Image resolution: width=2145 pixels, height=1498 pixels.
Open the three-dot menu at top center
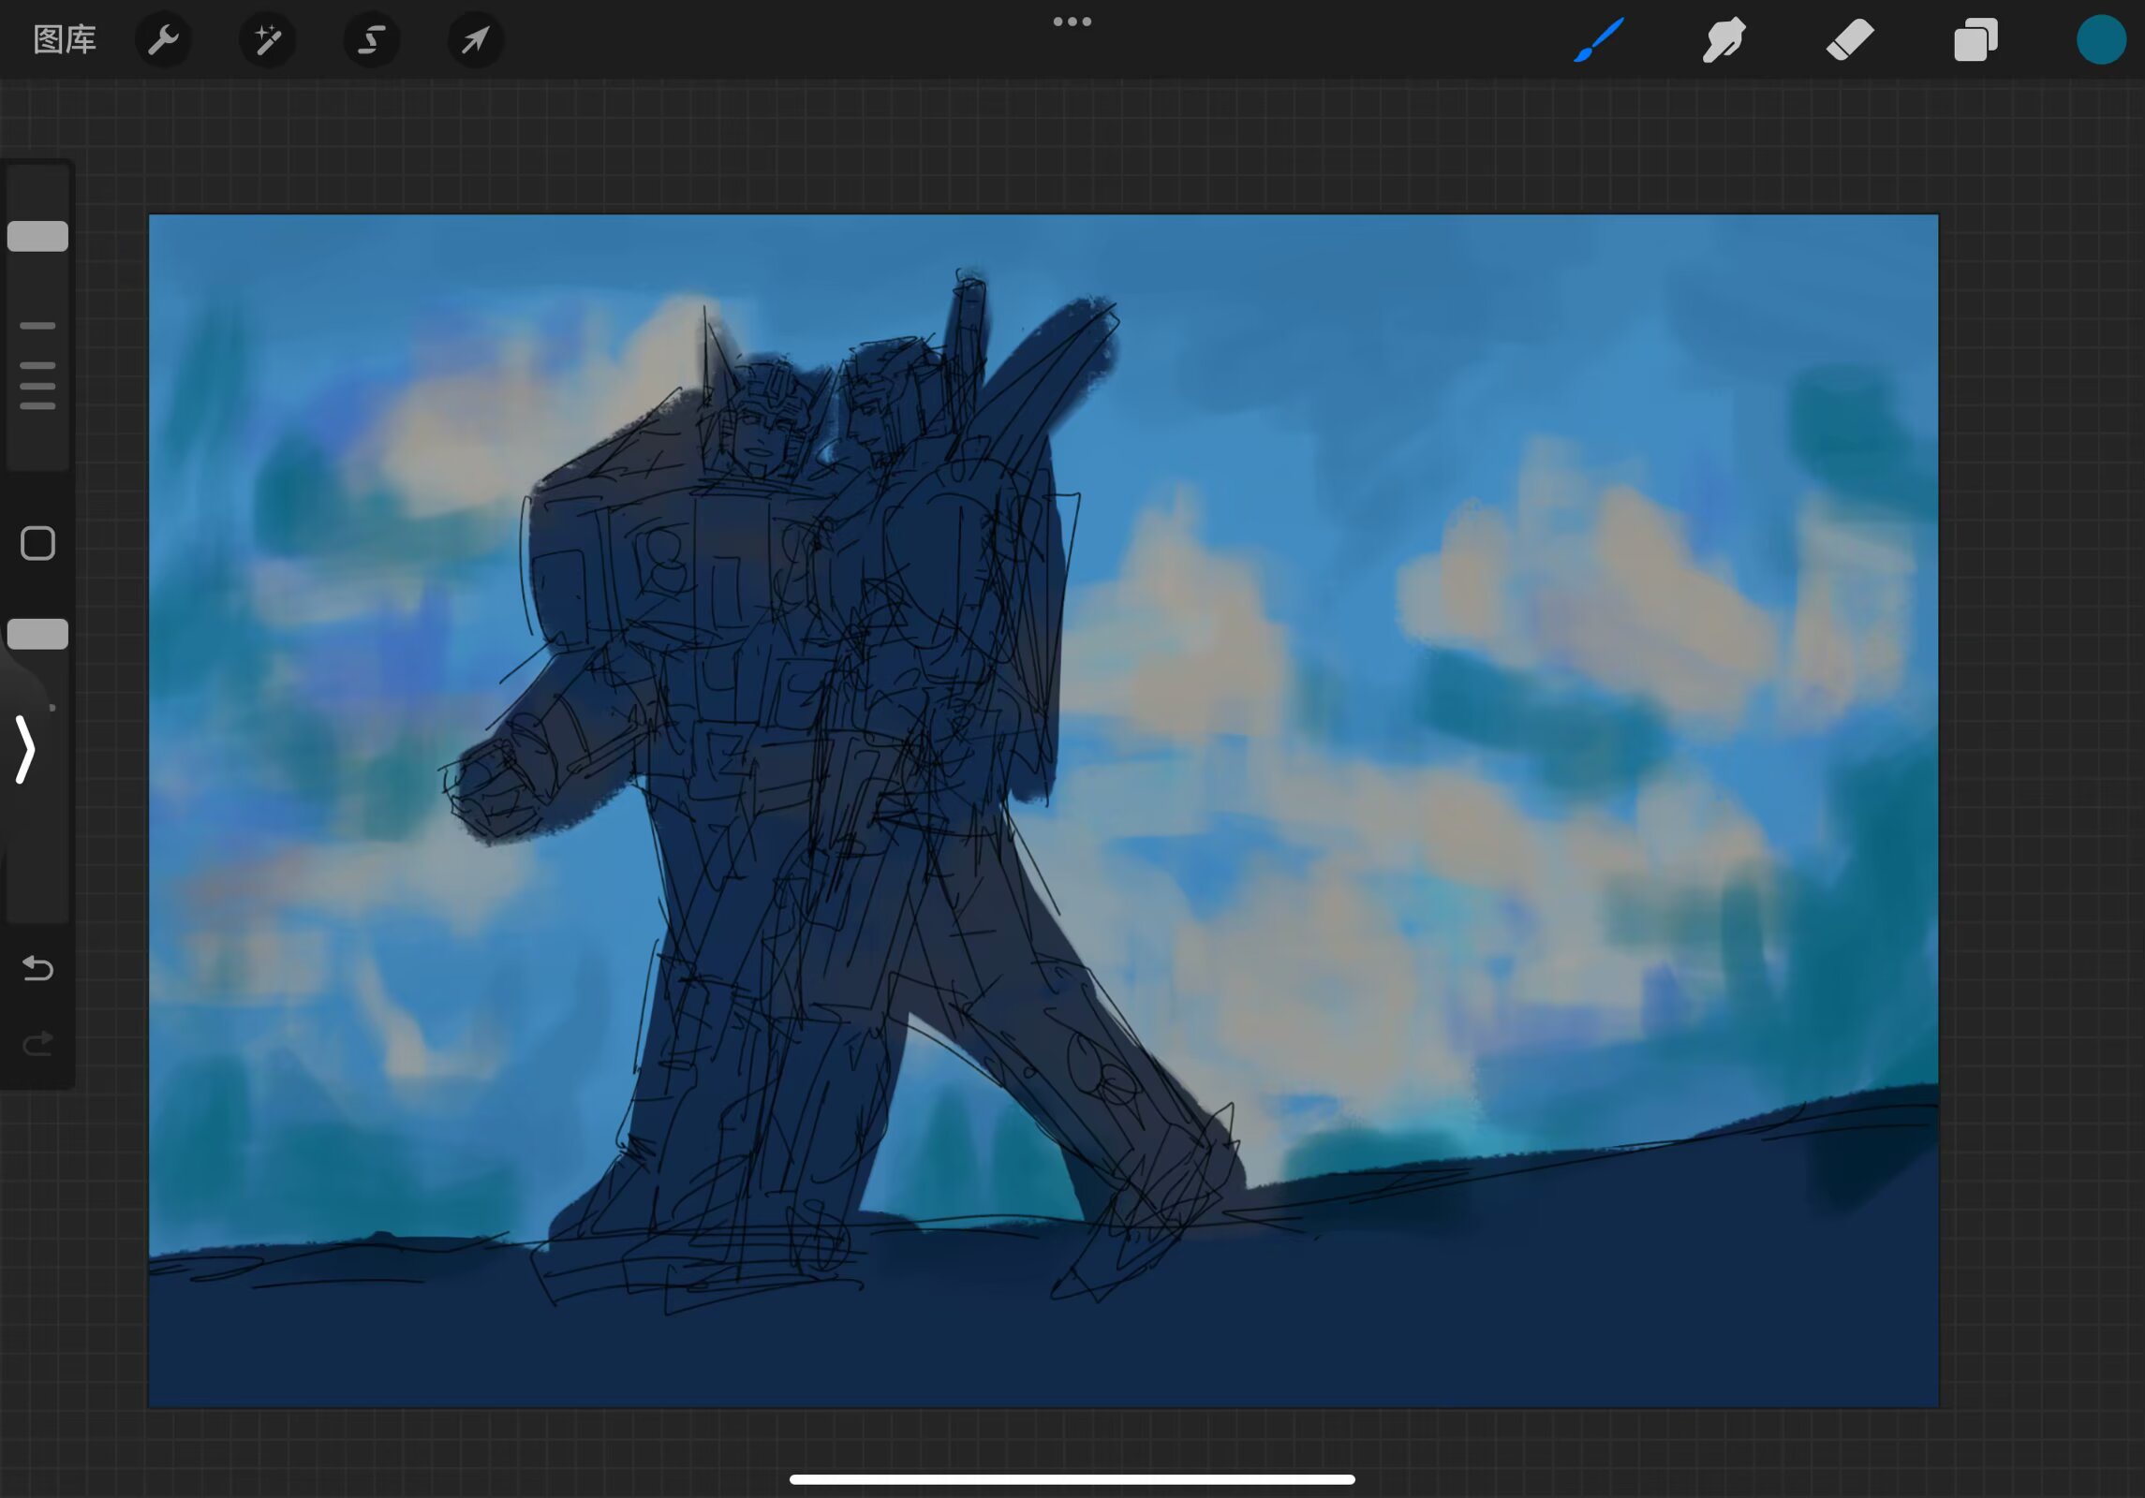tap(1072, 22)
